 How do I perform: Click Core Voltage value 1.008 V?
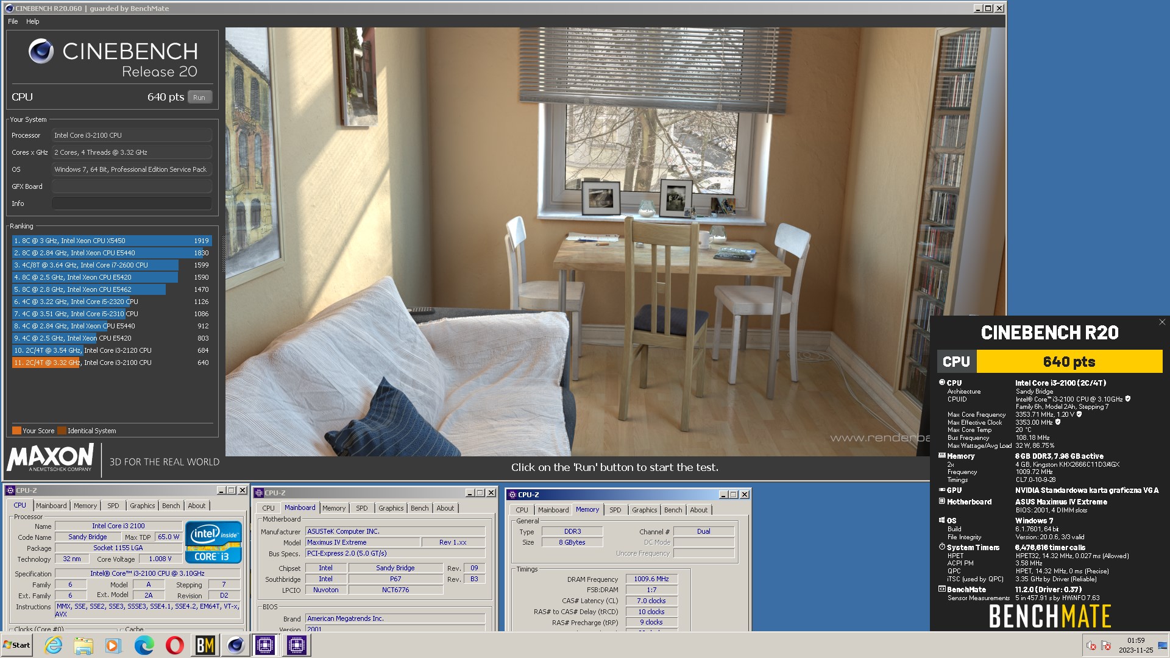(x=160, y=559)
